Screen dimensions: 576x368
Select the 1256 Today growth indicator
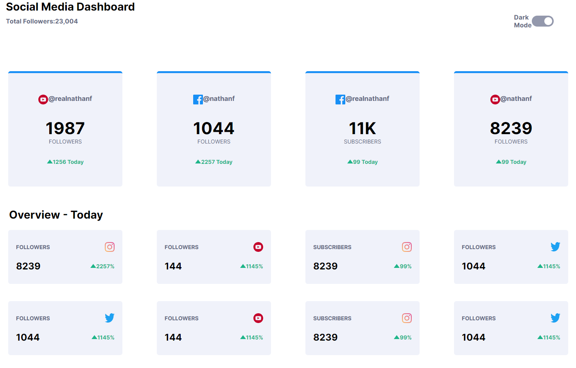point(65,162)
